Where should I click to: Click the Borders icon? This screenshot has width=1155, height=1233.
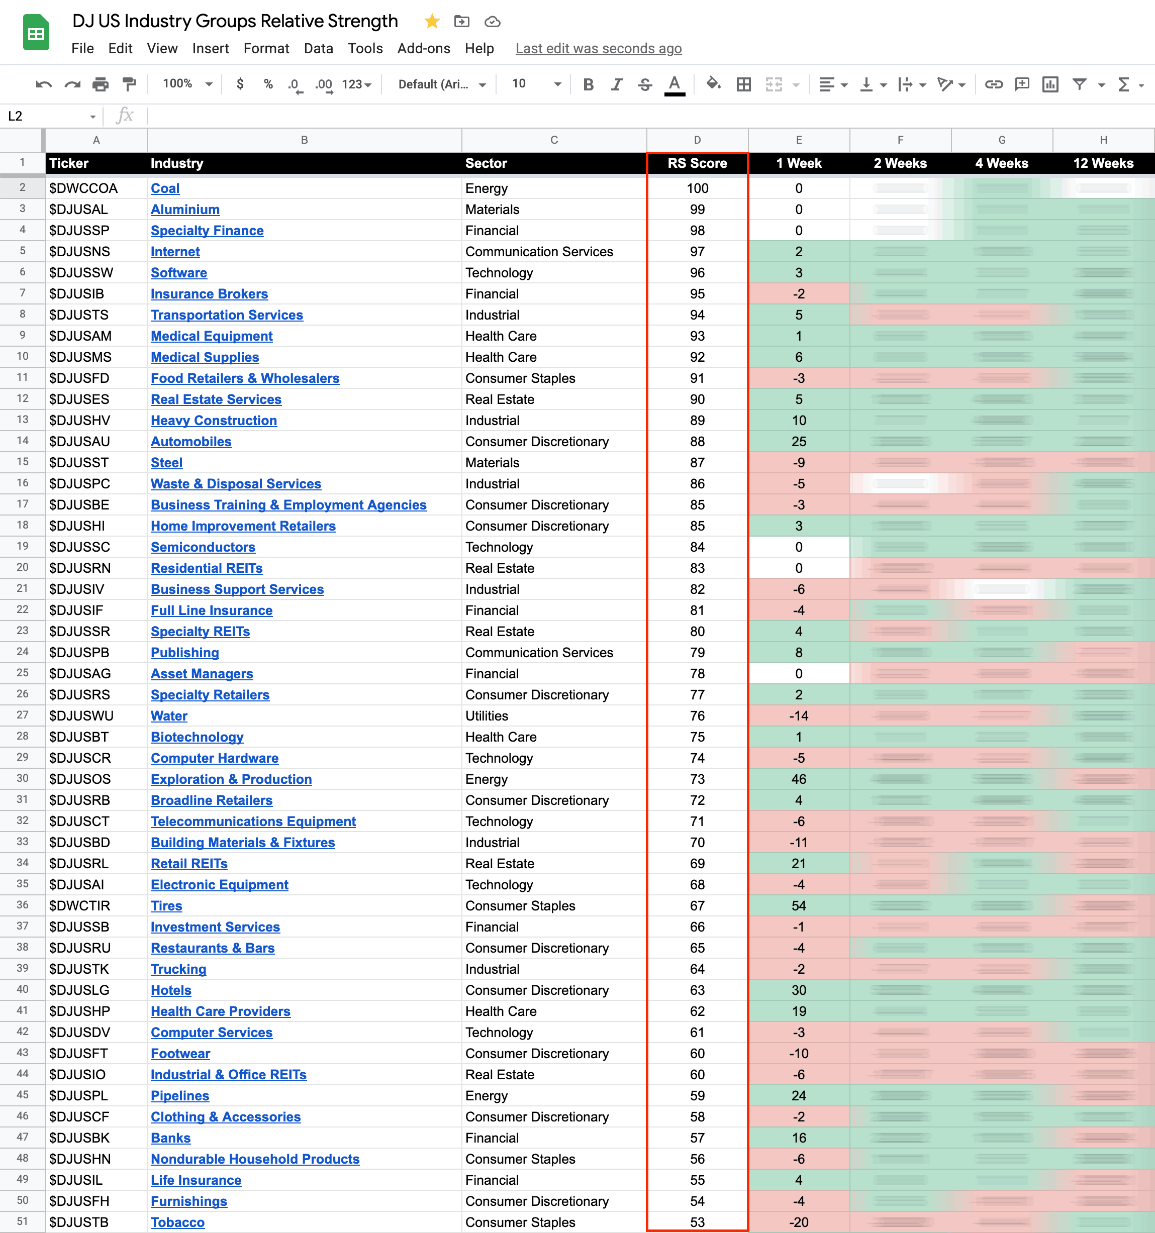point(744,84)
